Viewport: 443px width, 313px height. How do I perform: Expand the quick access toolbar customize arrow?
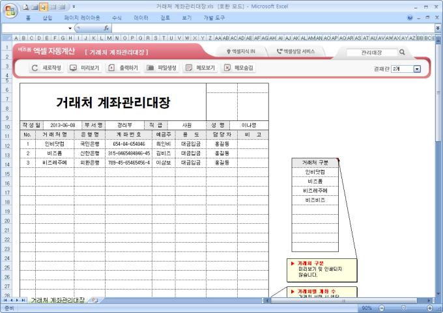pyautogui.click(x=74, y=7)
